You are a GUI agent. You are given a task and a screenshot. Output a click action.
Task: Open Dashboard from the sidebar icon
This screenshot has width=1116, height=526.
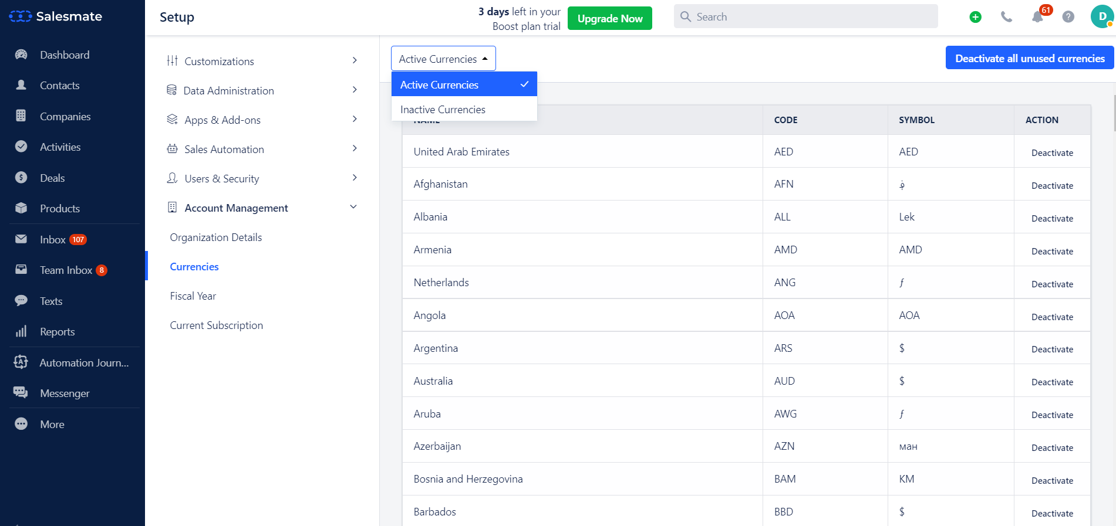(x=21, y=55)
